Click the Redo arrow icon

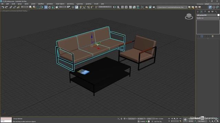pyautogui.click(x=7, y=7)
